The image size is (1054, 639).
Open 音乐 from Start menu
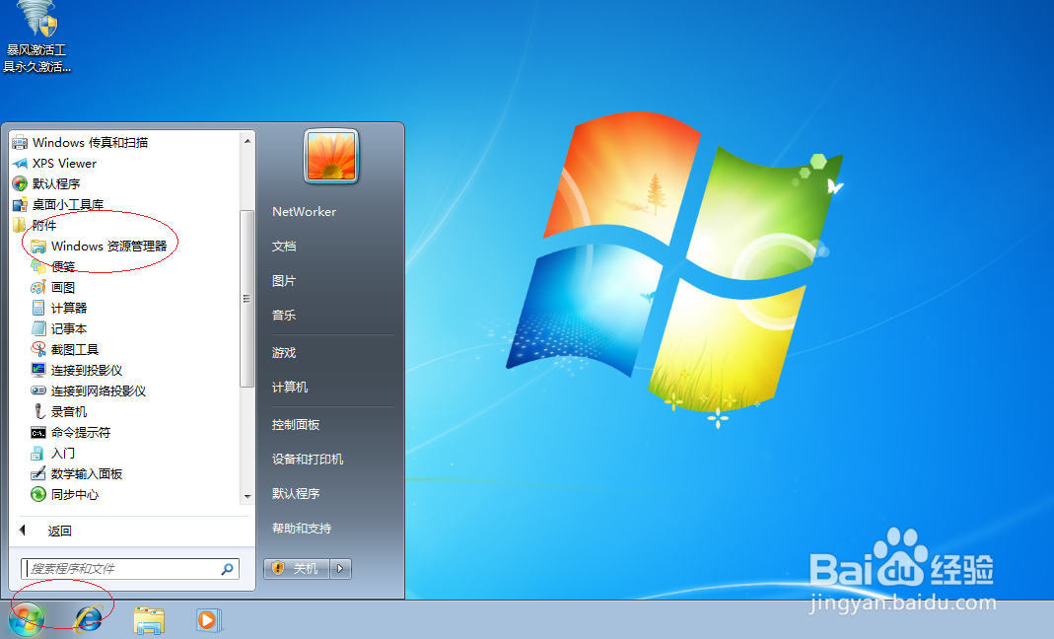coord(284,315)
